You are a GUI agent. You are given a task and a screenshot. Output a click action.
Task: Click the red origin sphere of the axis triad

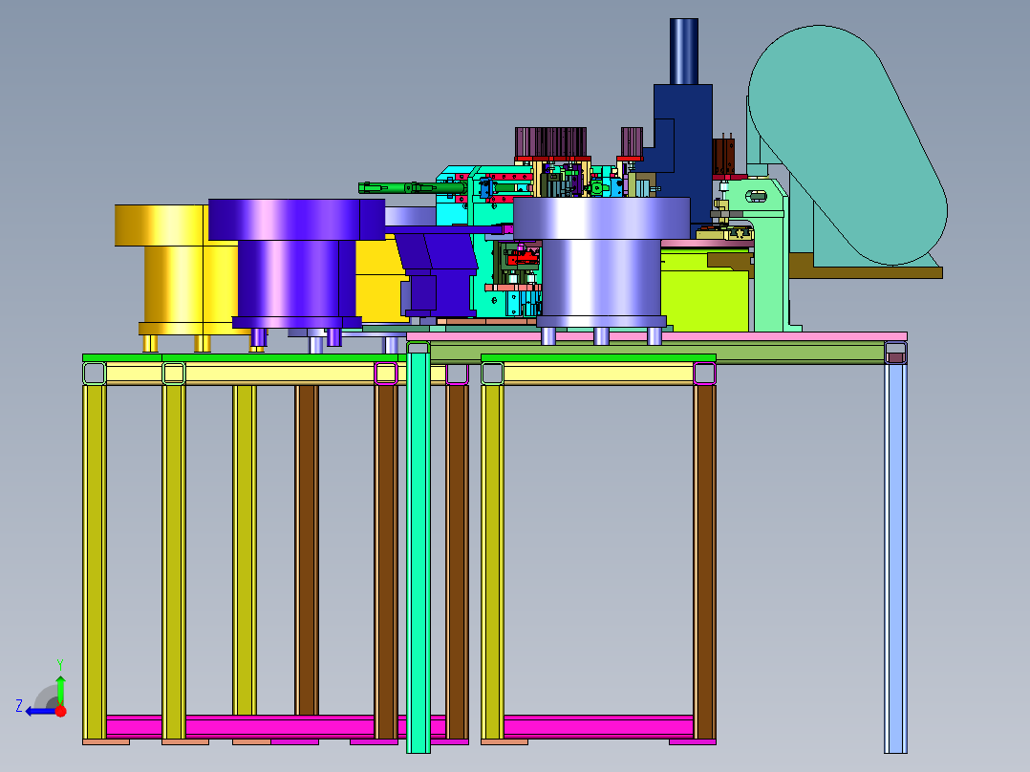coord(61,711)
